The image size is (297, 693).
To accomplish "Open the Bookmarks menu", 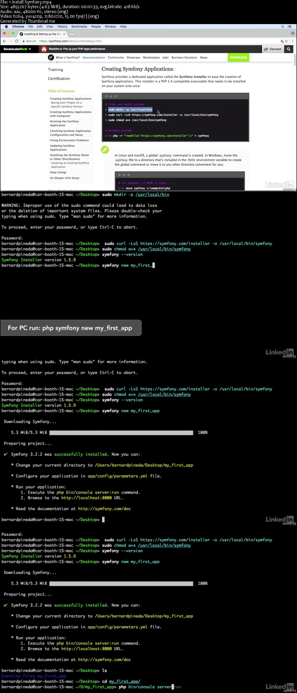I will (x=79, y=26).
